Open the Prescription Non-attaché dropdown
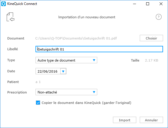 tap(66, 92)
